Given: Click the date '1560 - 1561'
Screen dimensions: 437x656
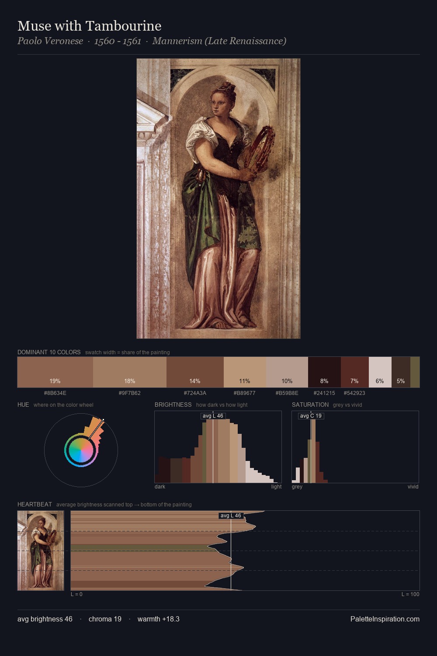Looking at the screenshot, I should 118,41.
